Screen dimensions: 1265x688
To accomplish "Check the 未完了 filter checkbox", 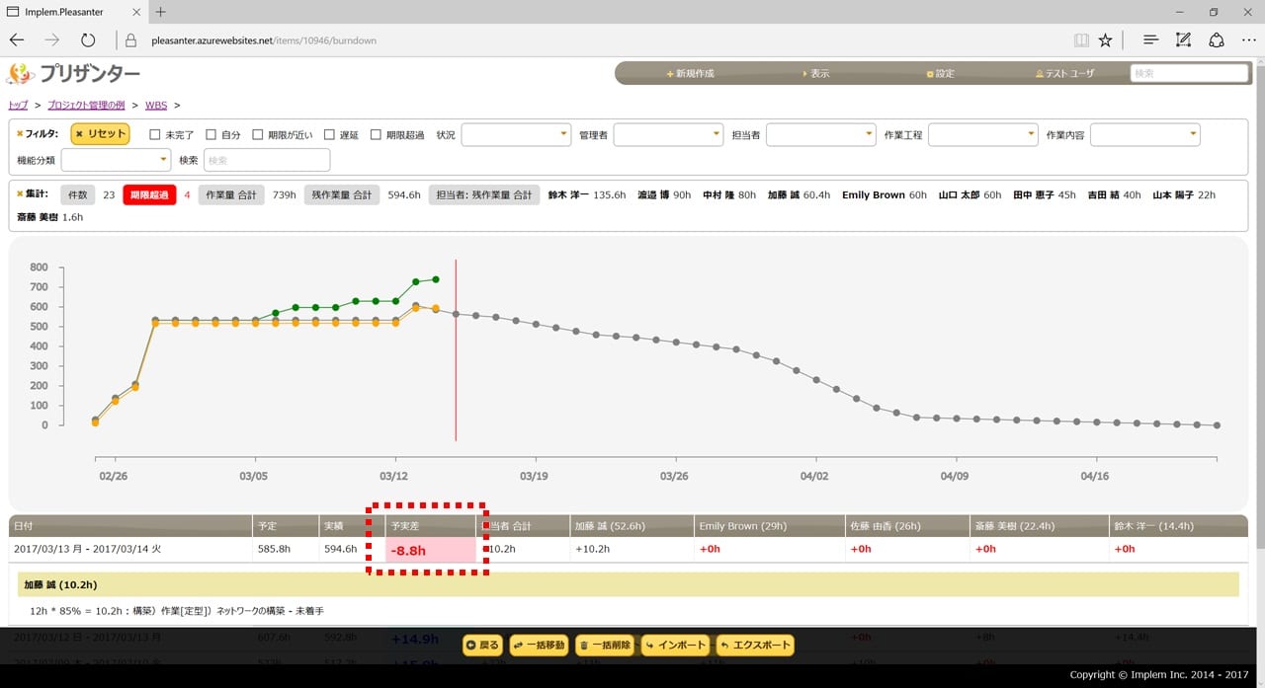I will tap(154, 135).
